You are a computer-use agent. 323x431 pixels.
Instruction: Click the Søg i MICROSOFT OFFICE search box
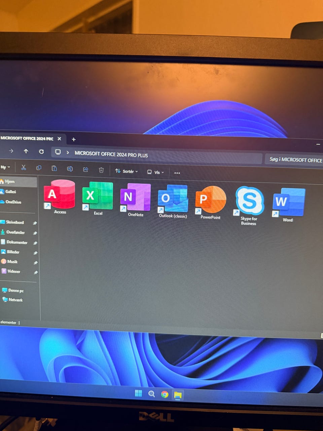coord(294,160)
